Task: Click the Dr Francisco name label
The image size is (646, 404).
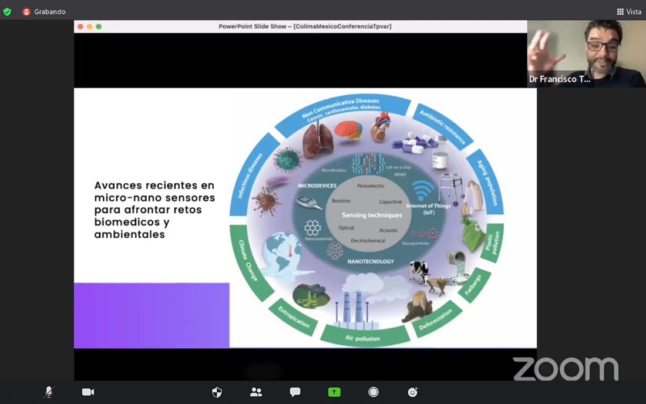Action: tap(559, 79)
